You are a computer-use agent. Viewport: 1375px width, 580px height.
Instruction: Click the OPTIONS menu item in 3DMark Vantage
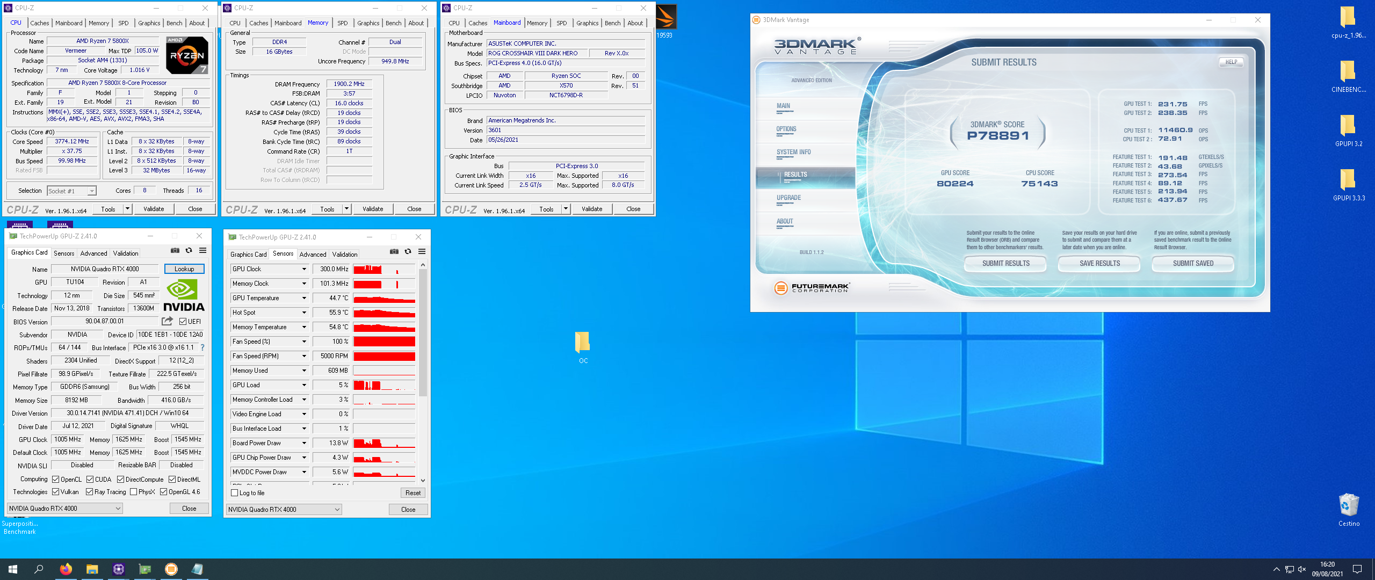(786, 129)
